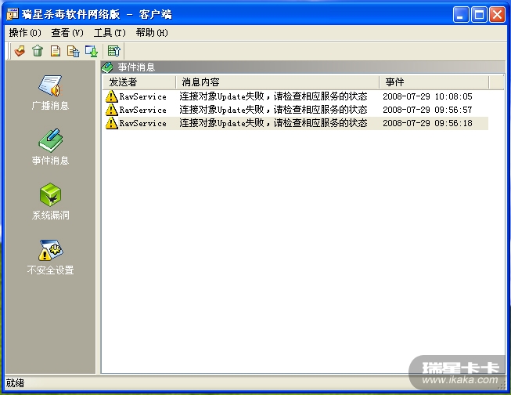This screenshot has width=511, height=395.
Task: Select the message text of the 09:56:57 row
Action: point(273,110)
